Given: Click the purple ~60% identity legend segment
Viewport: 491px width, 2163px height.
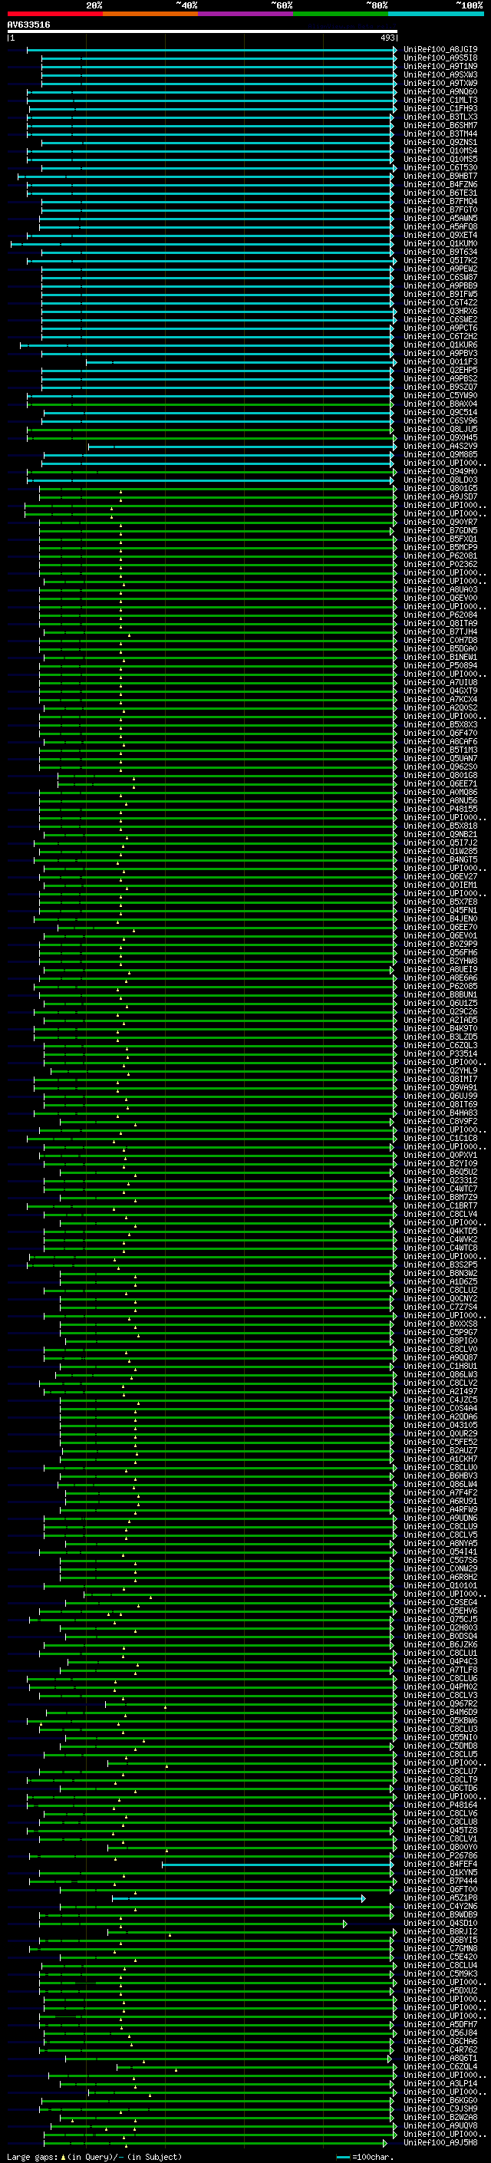Looking at the screenshot, I should point(245,15).
